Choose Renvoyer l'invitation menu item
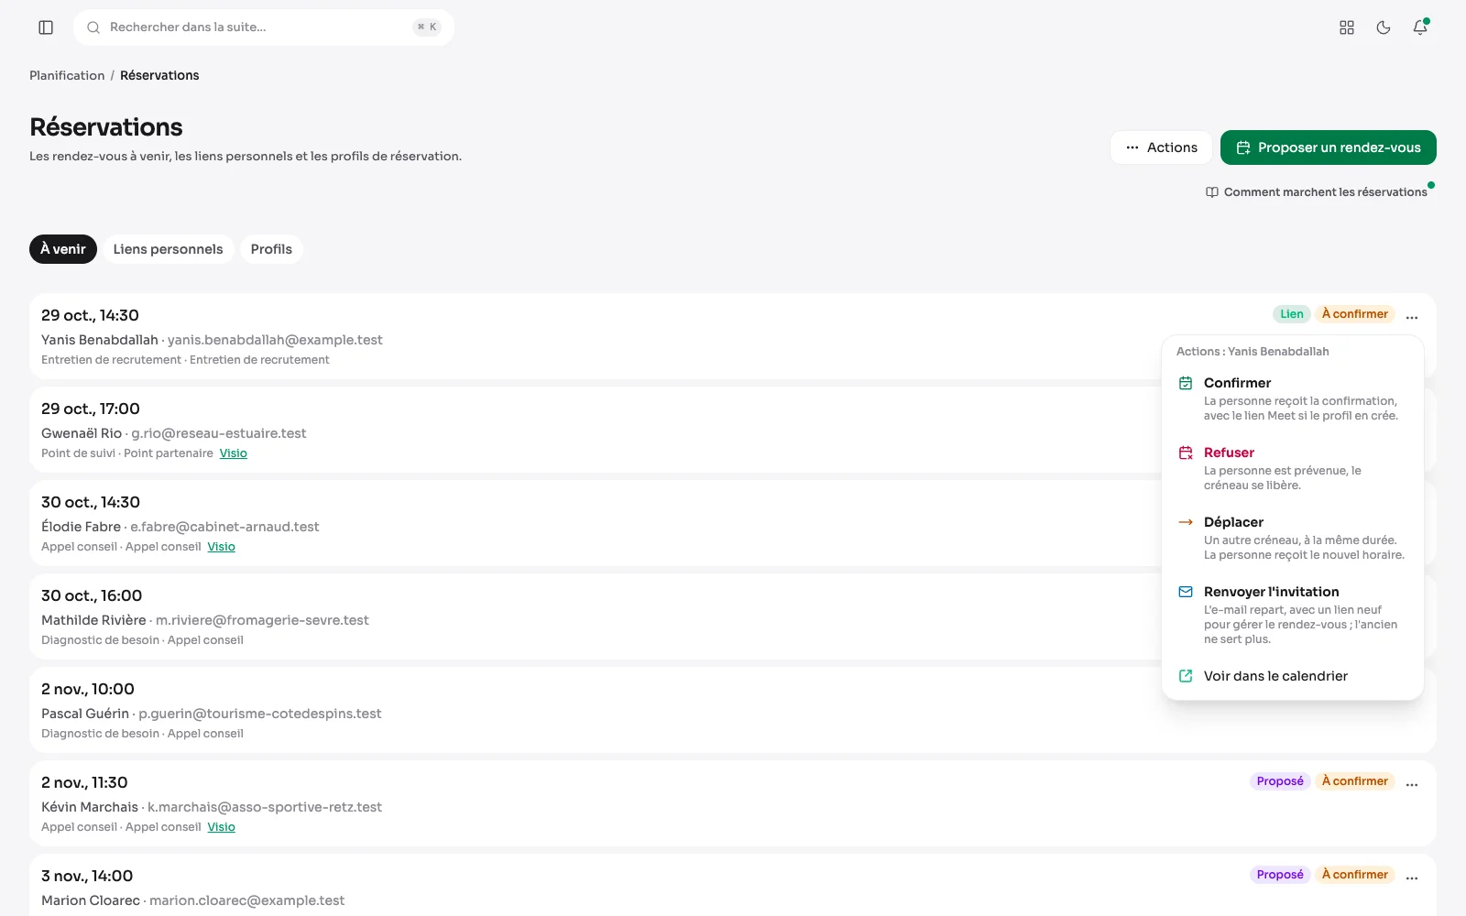1466x916 pixels. coord(1293,615)
